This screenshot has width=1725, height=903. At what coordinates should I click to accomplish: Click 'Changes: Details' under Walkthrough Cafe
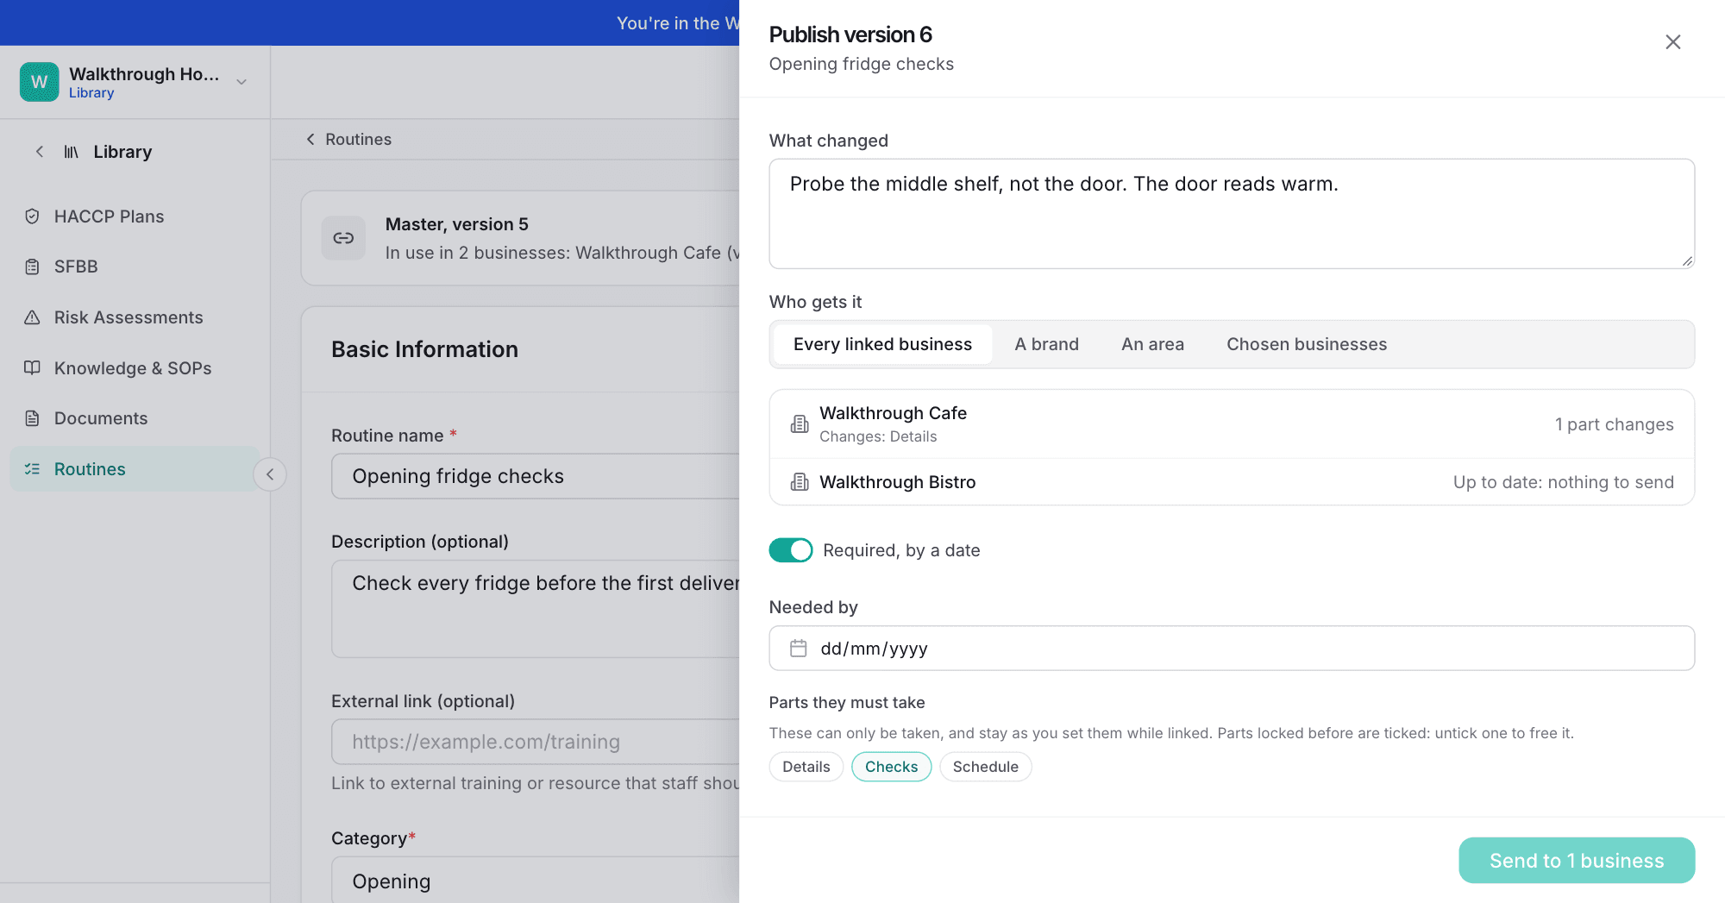(x=878, y=437)
